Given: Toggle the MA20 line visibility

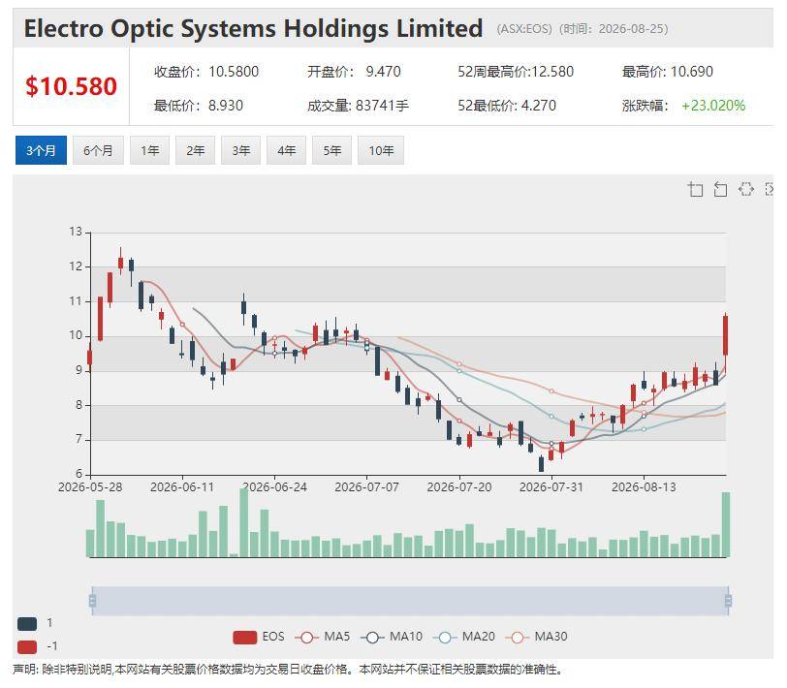Looking at the screenshot, I should tap(464, 637).
